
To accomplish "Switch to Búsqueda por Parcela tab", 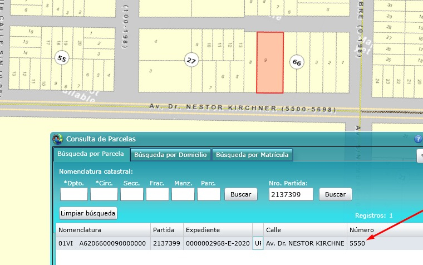I will 91,154.
